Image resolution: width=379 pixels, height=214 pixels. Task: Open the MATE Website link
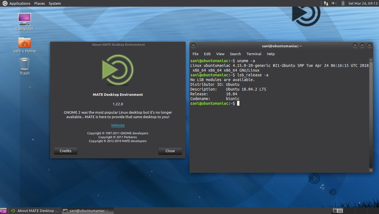tap(118, 125)
